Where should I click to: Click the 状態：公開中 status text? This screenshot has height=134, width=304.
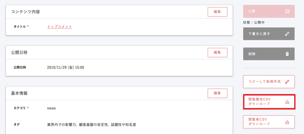[254, 22]
